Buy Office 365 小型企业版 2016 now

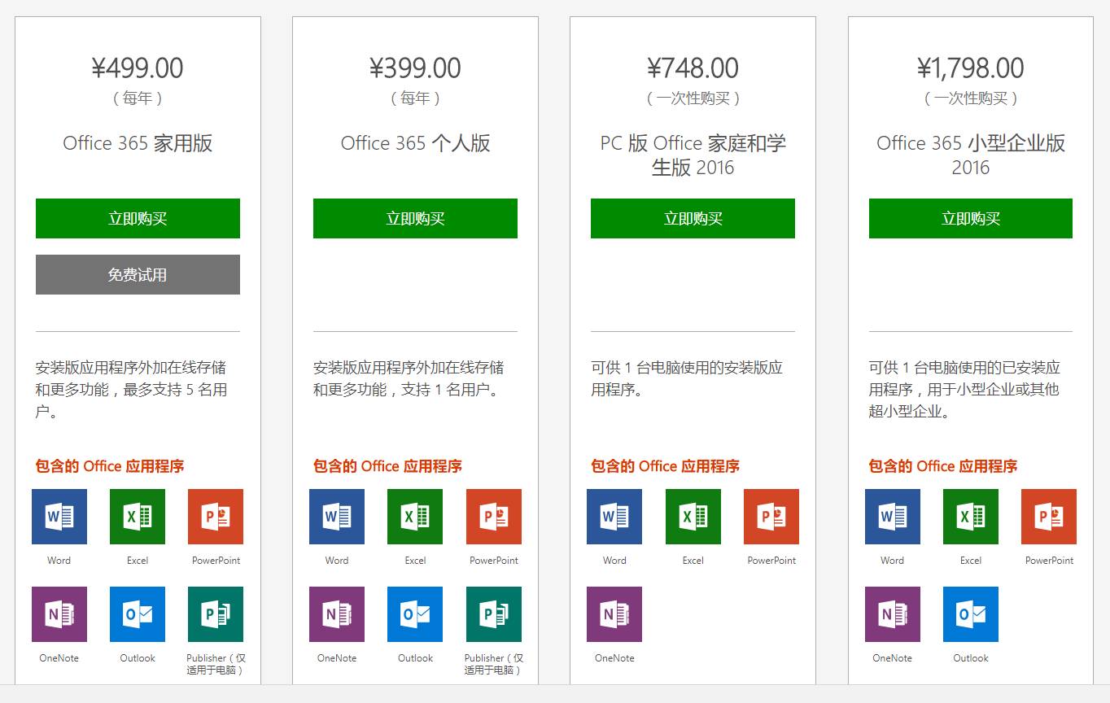click(971, 218)
